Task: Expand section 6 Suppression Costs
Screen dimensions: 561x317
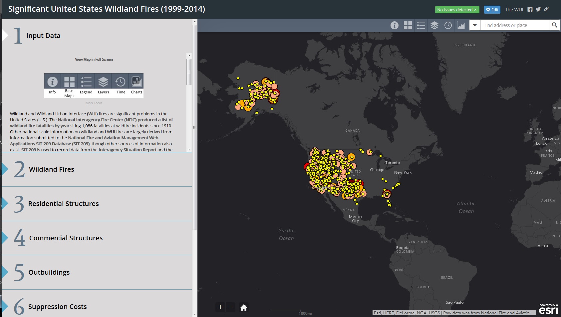Action: (97, 303)
